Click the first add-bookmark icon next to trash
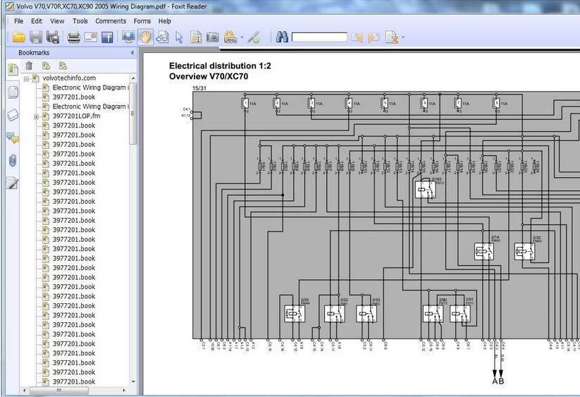The width and height of the screenshot is (580, 397). pyautogui.click(x=46, y=66)
